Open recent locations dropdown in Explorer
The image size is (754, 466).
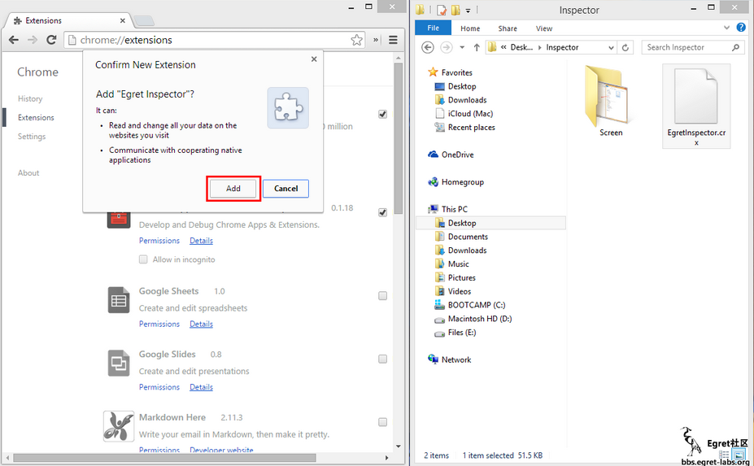[462, 47]
